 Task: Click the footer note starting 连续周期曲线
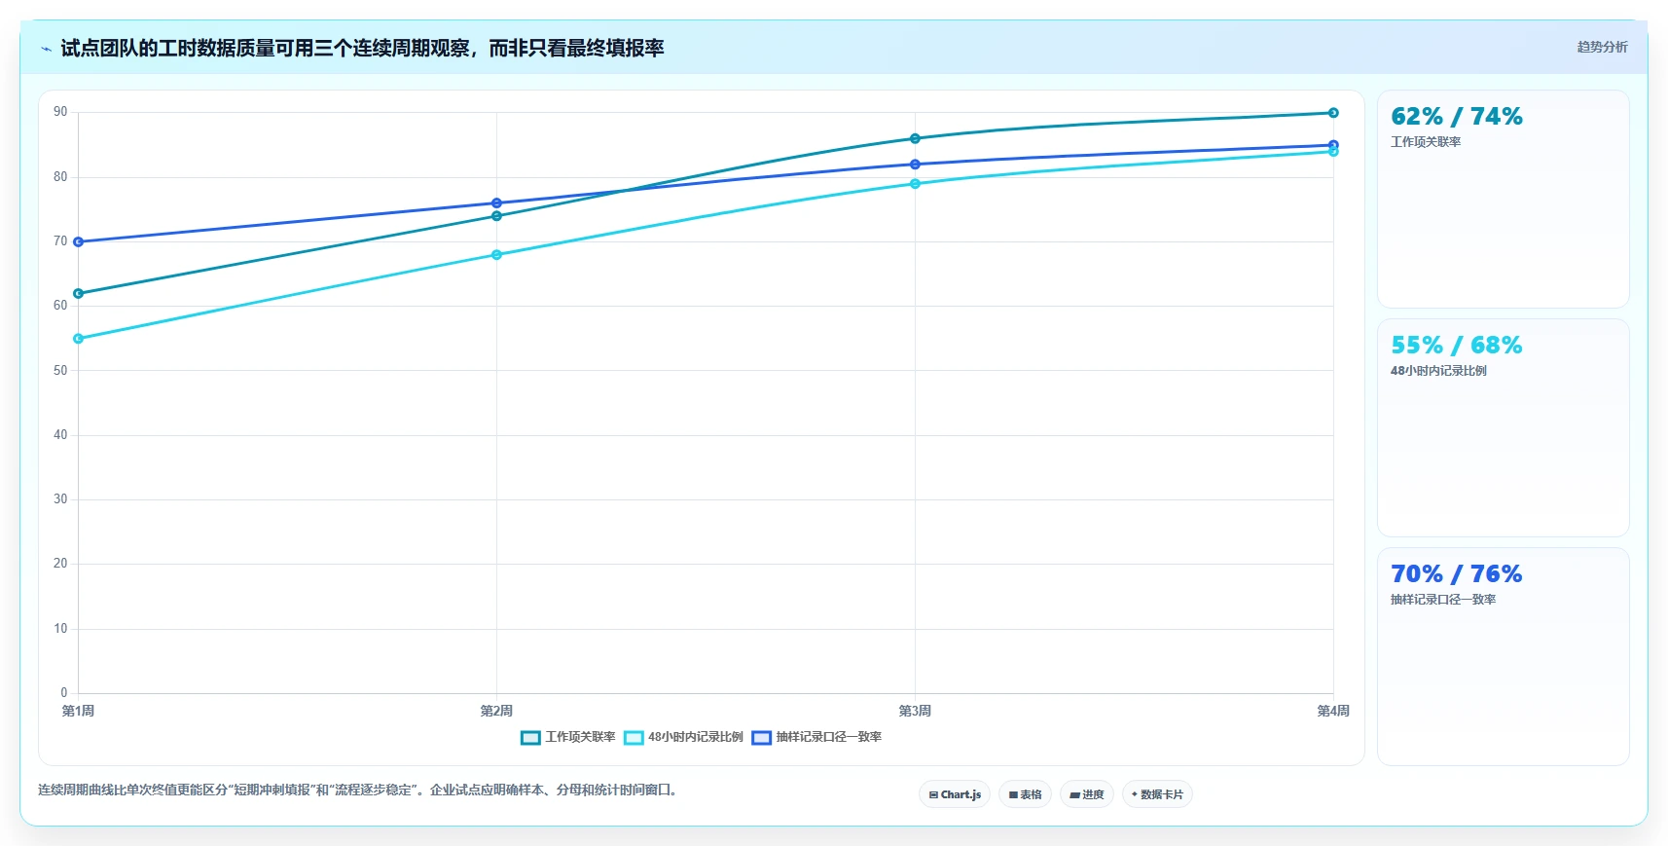point(357,790)
